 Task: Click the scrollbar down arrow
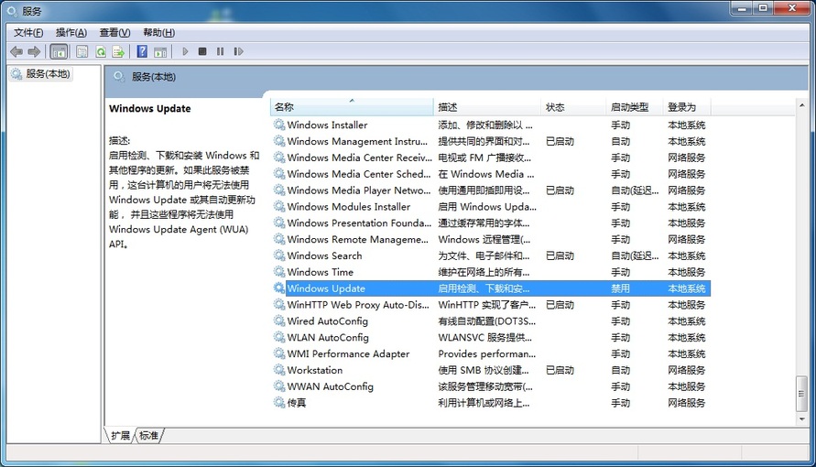801,419
